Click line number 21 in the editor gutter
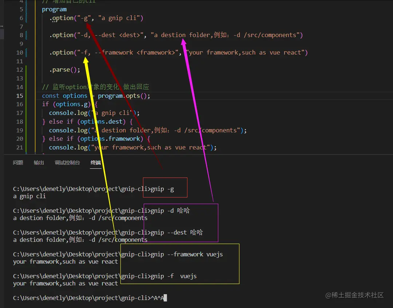Image resolution: width=393 pixels, height=308 pixels. [x=20, y=148]
